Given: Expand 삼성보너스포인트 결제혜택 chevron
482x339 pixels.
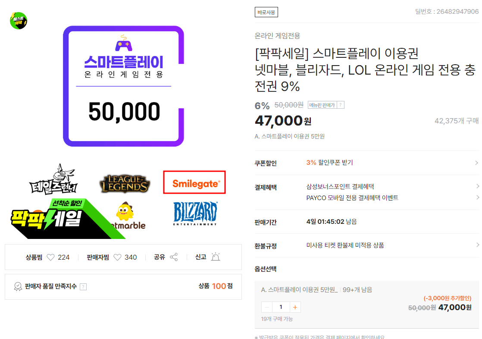Looking at the screenshot, I should 477,186.
